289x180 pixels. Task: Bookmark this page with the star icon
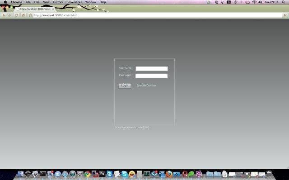pos(30,15)
